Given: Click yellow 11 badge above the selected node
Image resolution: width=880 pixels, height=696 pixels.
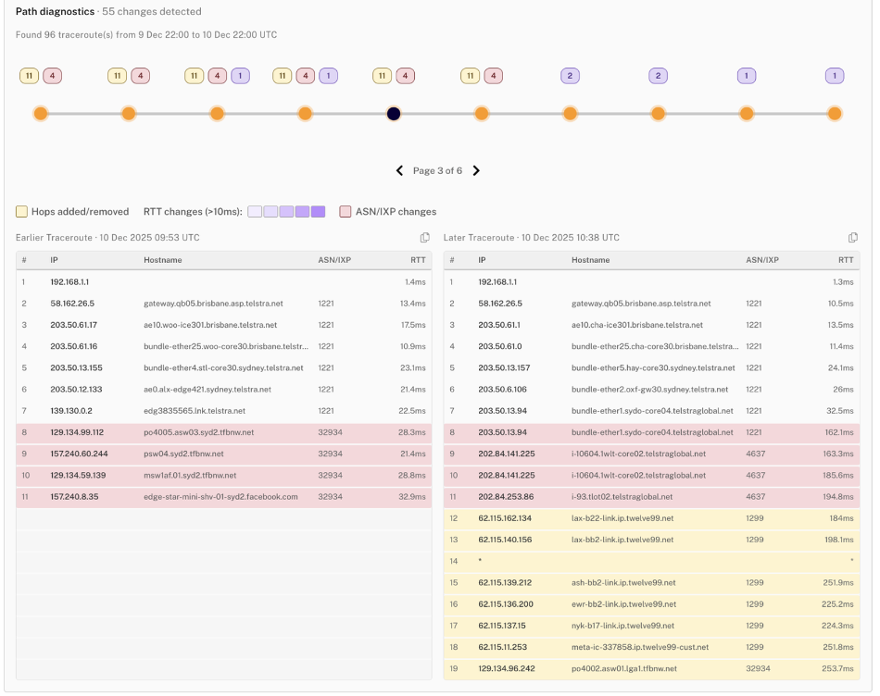Looking at the screenshot, I should [382, 76].
